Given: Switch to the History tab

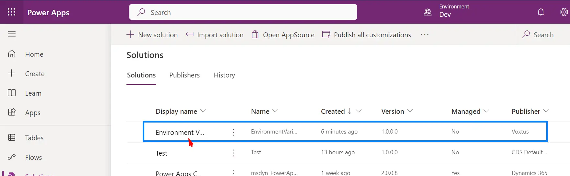Looking at the screenshot, I should coord(224,75).
